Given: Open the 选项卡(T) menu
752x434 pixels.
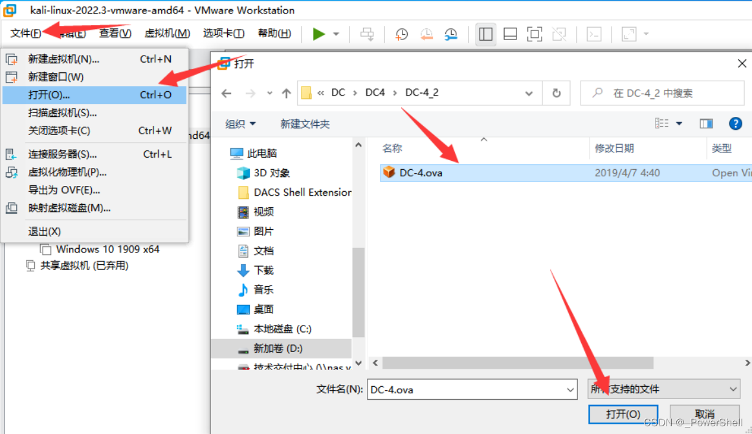Looking at the screenshot, I should tap(223, 33).
